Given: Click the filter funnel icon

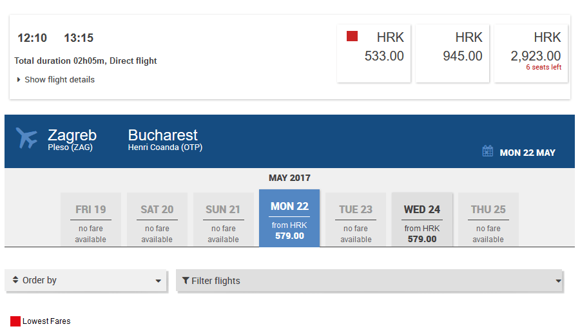Looking at the screenshot, I should pyautogui.click(x=186, y=281).
